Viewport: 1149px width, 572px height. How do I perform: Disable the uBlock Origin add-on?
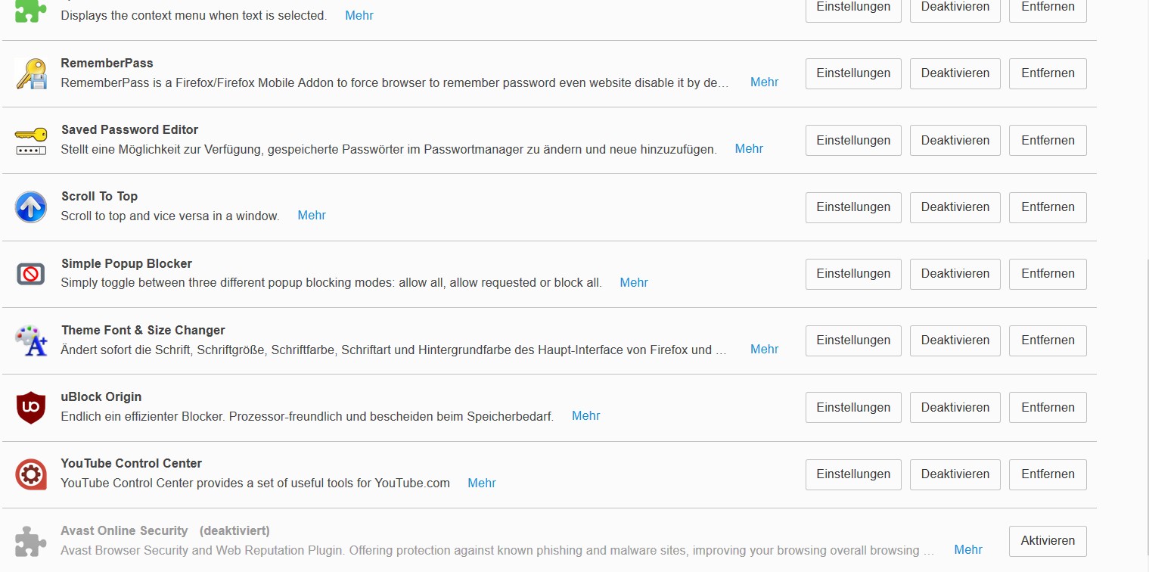coord(955,407)
